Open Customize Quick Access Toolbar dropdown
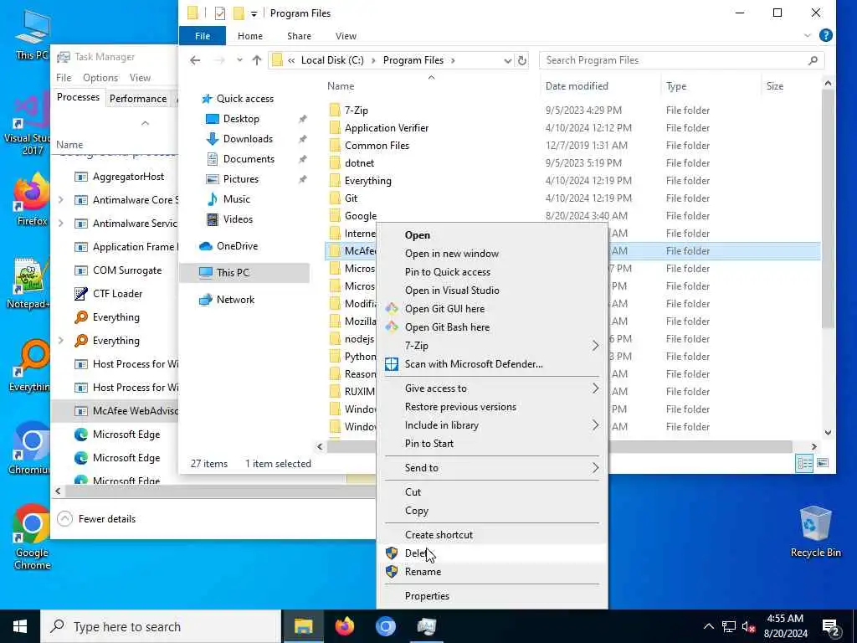 pos(254,13)
